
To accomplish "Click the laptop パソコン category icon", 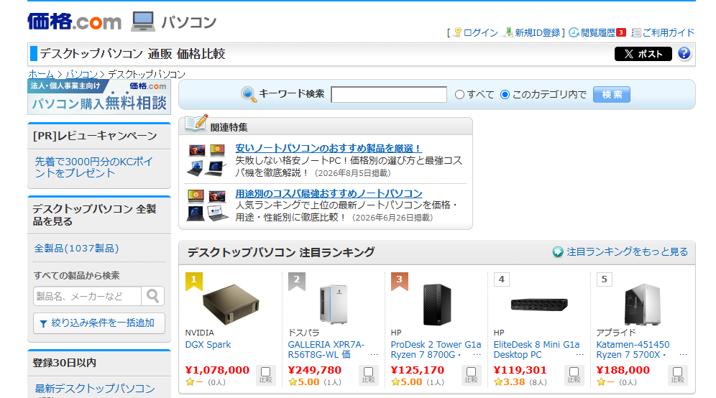I will [x=143, y=22].
